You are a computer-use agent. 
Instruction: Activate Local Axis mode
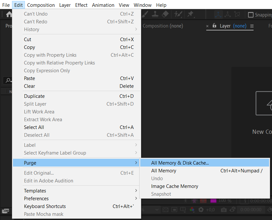pos(218,15)
